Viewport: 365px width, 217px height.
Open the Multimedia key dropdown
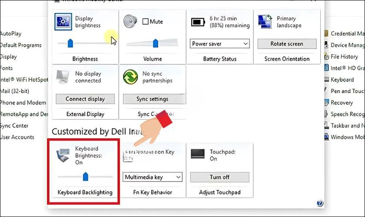pyautogui.click(x=153, y=177)
